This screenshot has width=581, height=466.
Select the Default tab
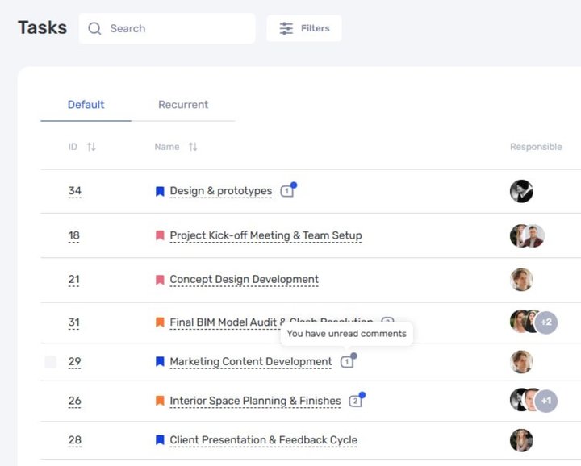(86, 105)
